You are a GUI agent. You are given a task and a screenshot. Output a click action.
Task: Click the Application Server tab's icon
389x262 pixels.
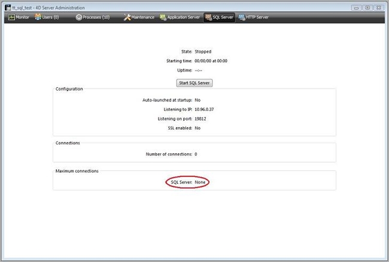pos(162,17)
